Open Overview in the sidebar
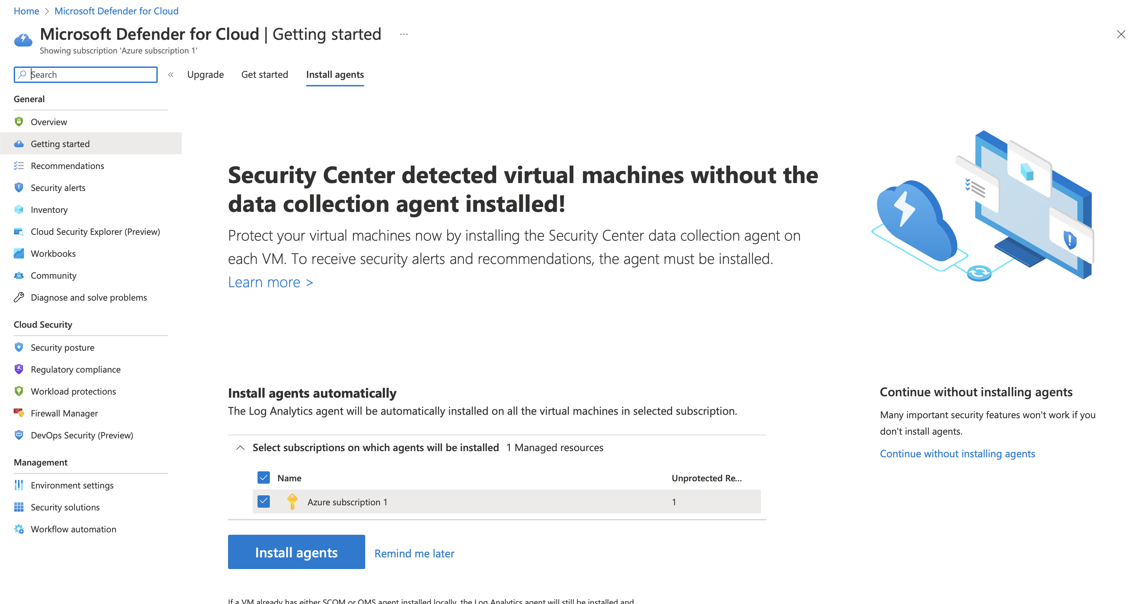Screen dimensions: 1135x604 point(48,122)
